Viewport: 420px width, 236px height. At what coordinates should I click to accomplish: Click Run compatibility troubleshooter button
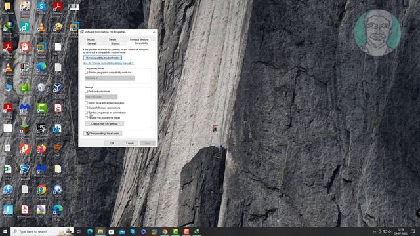(102, 58)
